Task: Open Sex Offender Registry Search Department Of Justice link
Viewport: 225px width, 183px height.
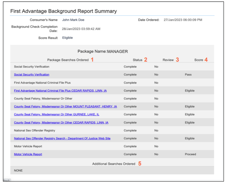Action: pos(62,138)
